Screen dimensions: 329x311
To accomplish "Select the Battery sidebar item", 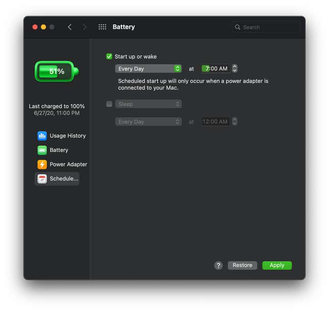I will 53,150.
